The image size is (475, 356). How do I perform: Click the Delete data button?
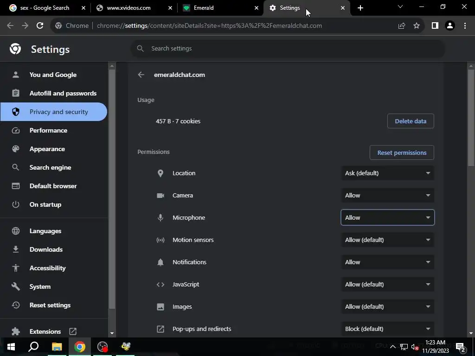click(x=411, y=121)
